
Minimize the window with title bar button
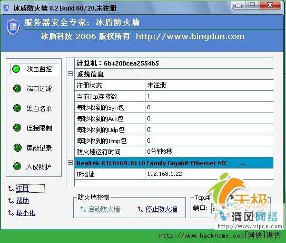pyautogui.click(x=239, y=5)
